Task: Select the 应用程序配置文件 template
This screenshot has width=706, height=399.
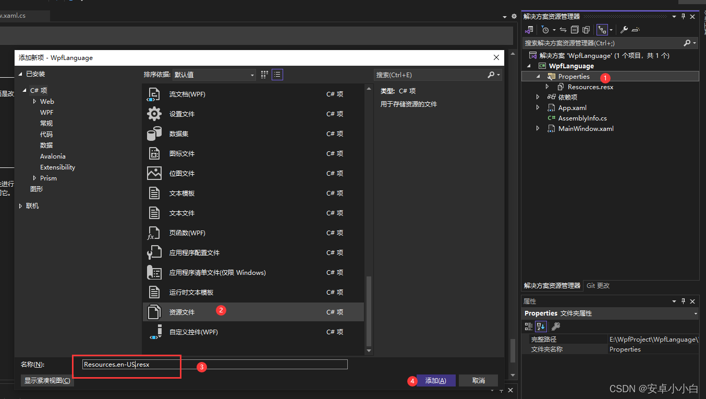Action: tap(253, 252)
